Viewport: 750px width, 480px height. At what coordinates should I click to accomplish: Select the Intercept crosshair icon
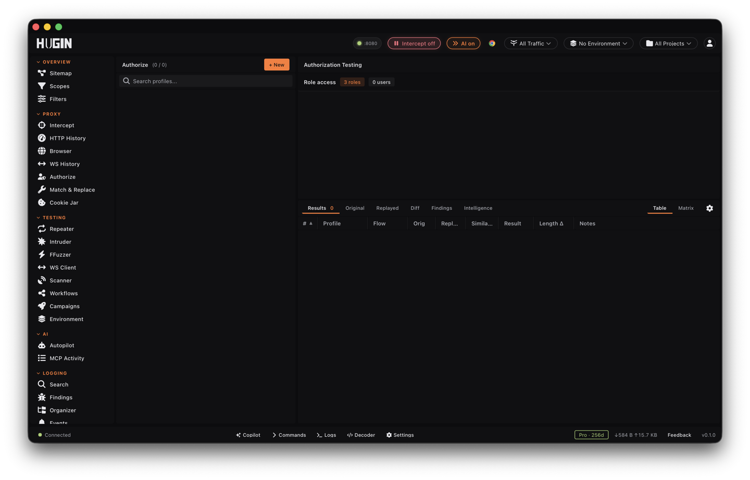click(x=42, y=125)
